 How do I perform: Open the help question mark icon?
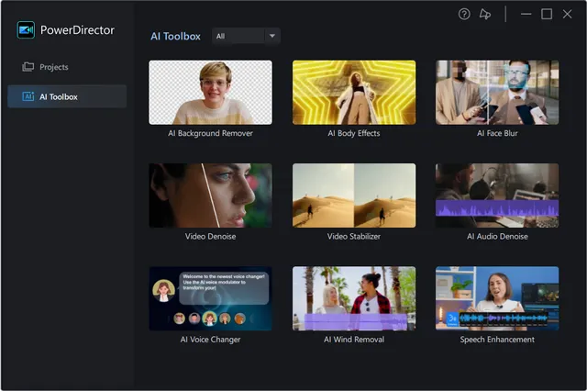coord(464,14)
